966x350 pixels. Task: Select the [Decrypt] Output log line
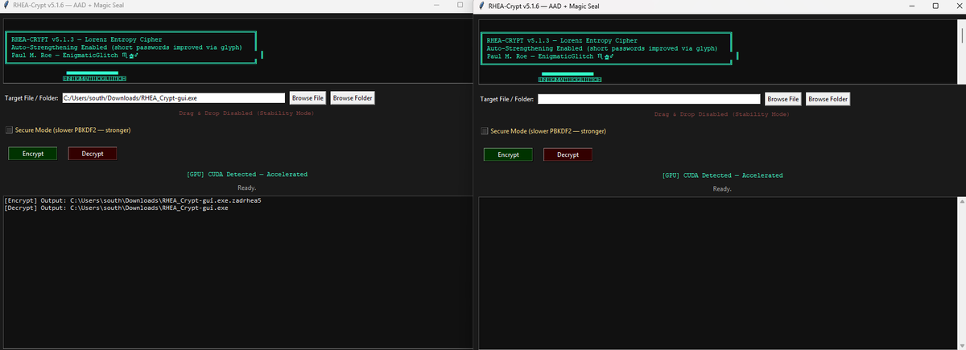pos(117,208)
